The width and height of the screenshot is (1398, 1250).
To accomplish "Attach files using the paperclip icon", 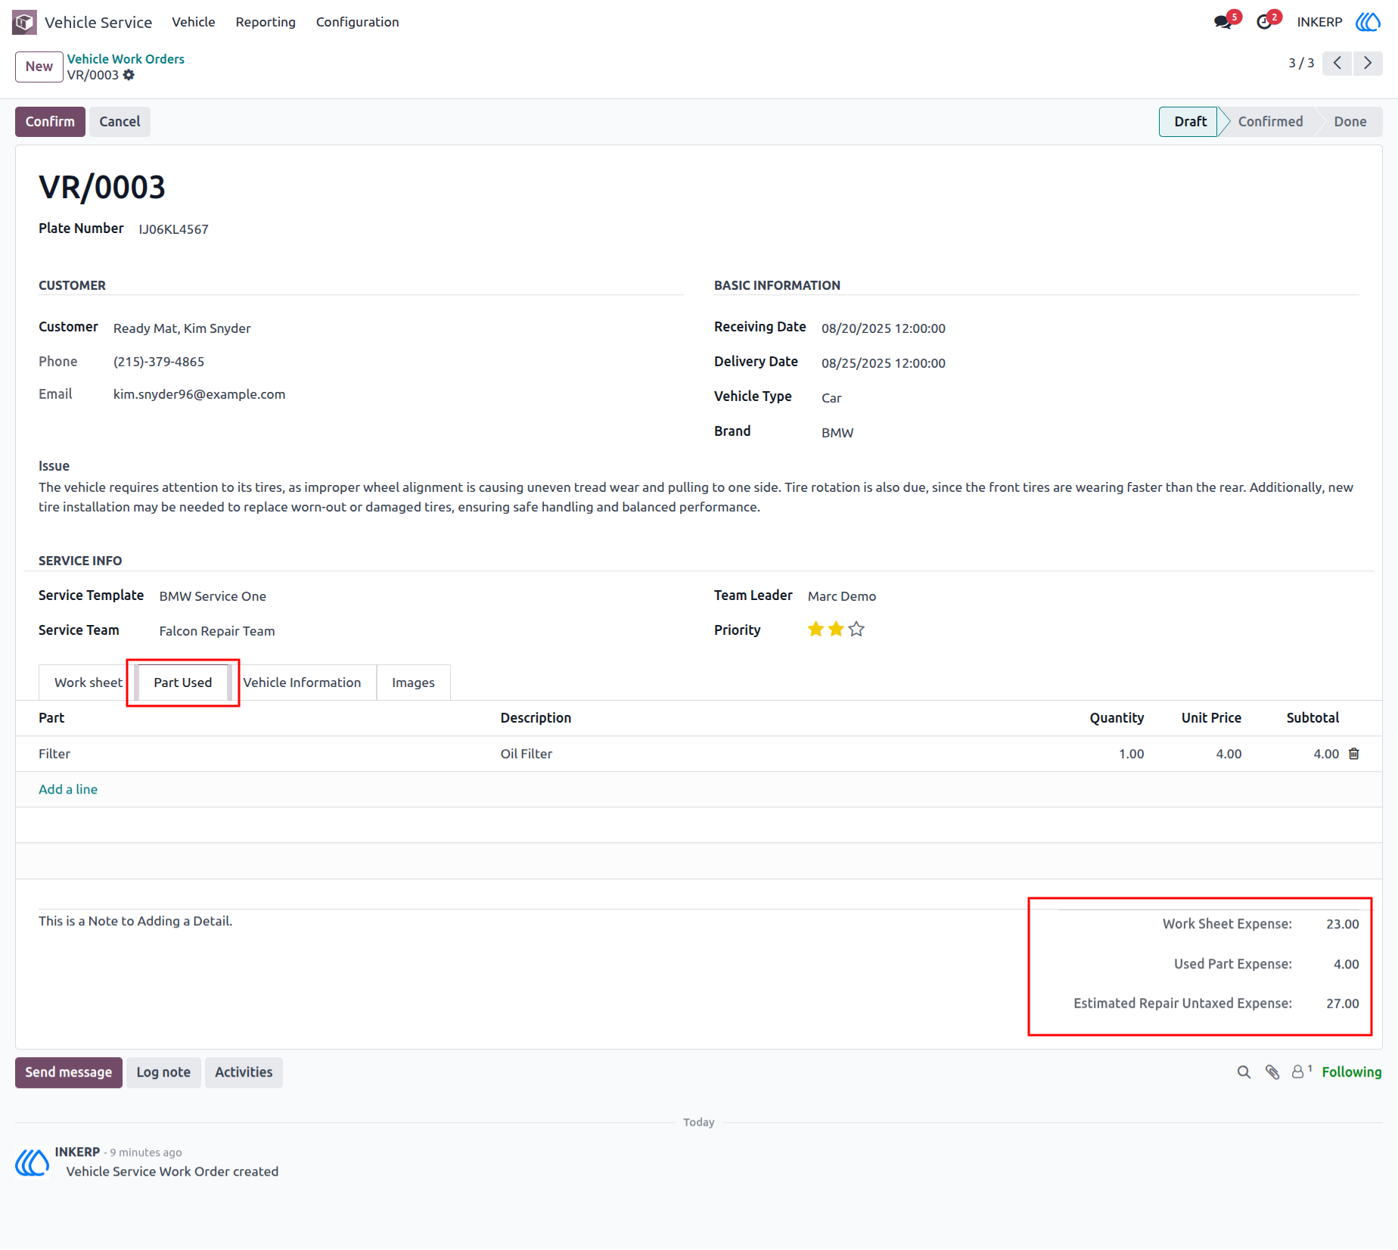I will coord(1272,1072).
